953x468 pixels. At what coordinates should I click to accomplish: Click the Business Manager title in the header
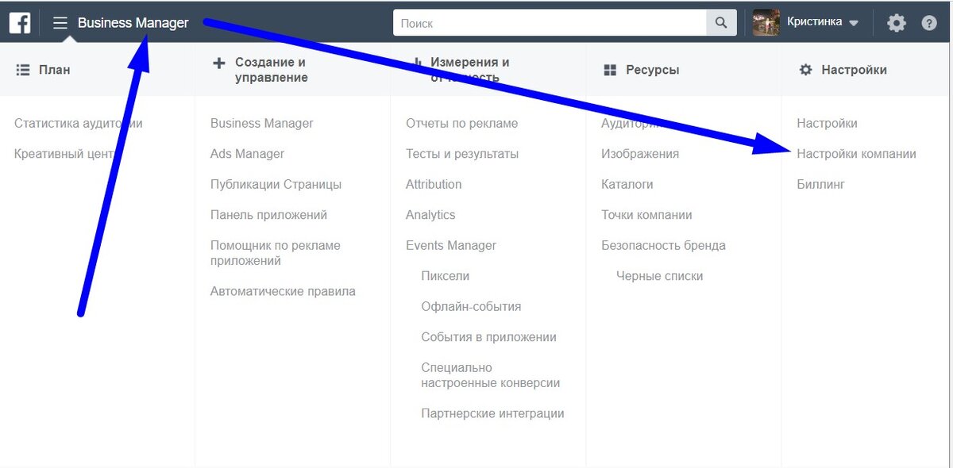[x=133, y=23]
